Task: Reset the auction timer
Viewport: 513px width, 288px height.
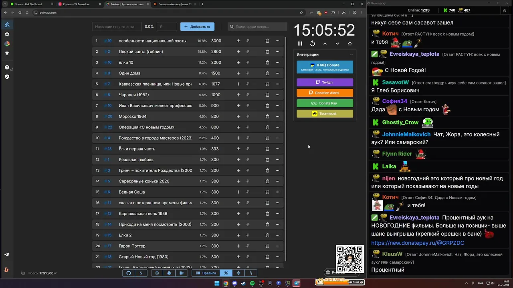Action: pos(313,44)
